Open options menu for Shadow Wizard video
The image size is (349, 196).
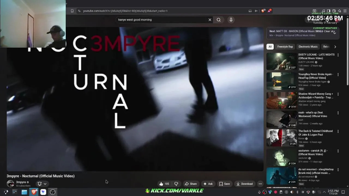click(x=338, y=94)
